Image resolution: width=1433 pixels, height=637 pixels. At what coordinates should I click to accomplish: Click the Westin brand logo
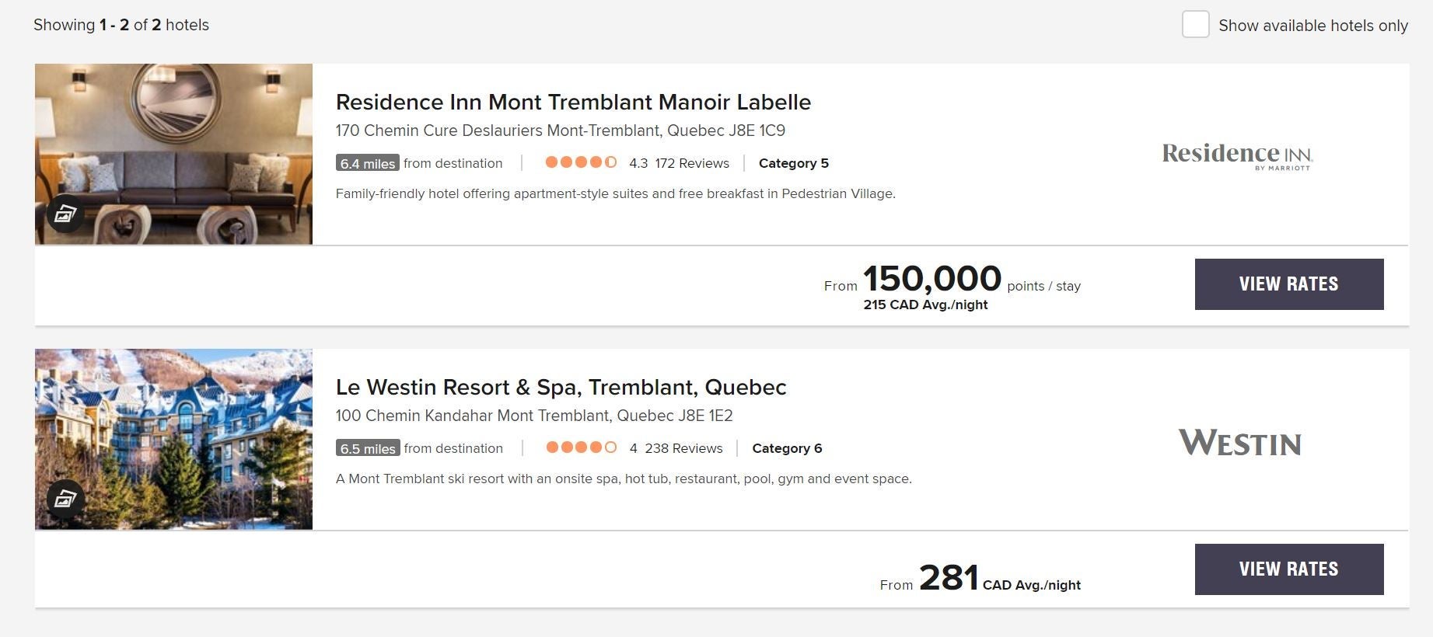[x=1240, y=443]
